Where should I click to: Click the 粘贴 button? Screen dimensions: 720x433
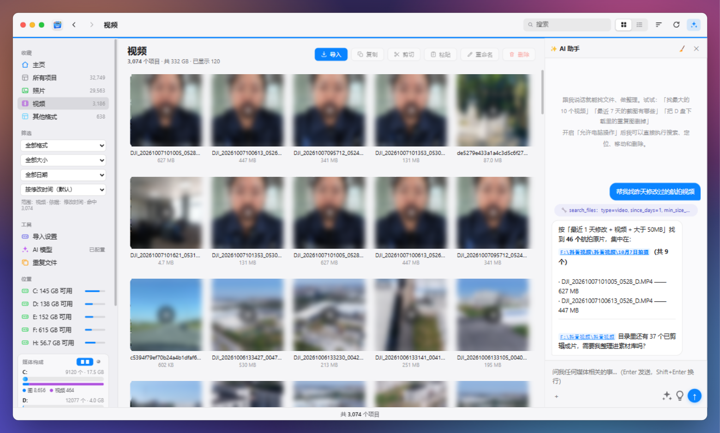tap(440, 54)
